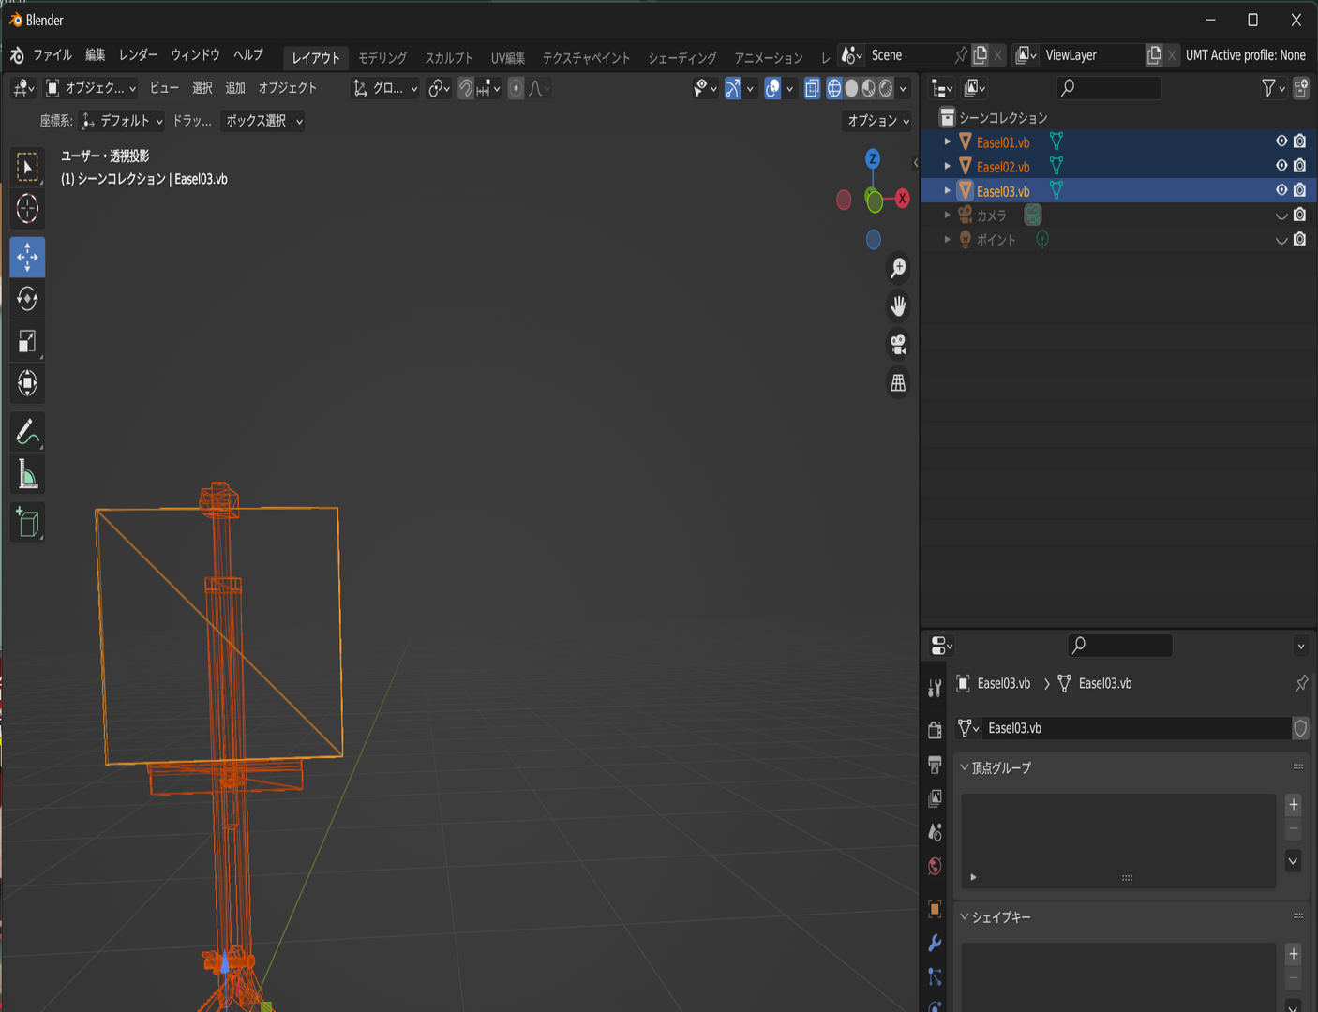The width and height of the screenshot is (1318, 1012).
Task: Open the ファイル menu
Action: click(x=52, y=55)
